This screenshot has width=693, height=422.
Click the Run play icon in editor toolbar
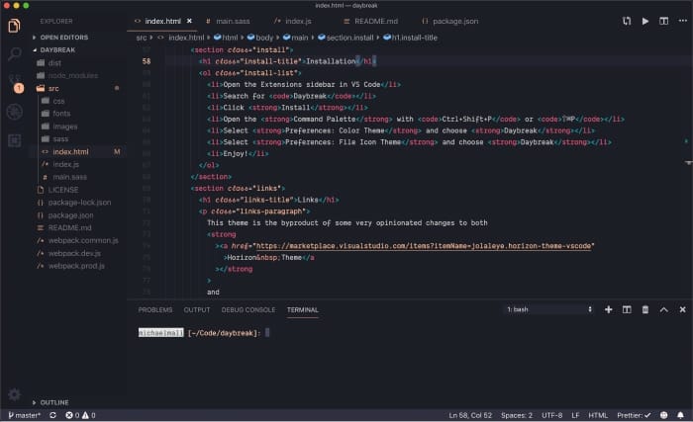click(x=644, y=21)
